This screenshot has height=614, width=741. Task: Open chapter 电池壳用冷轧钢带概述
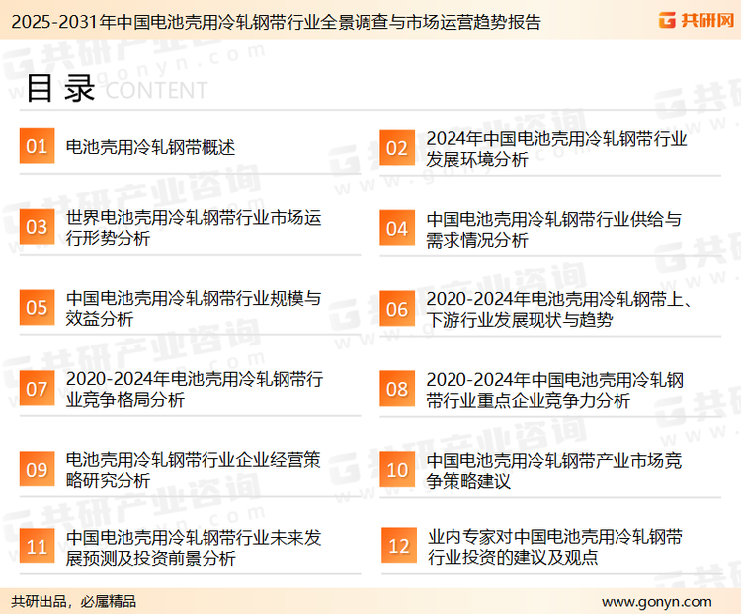coord(150,148)
